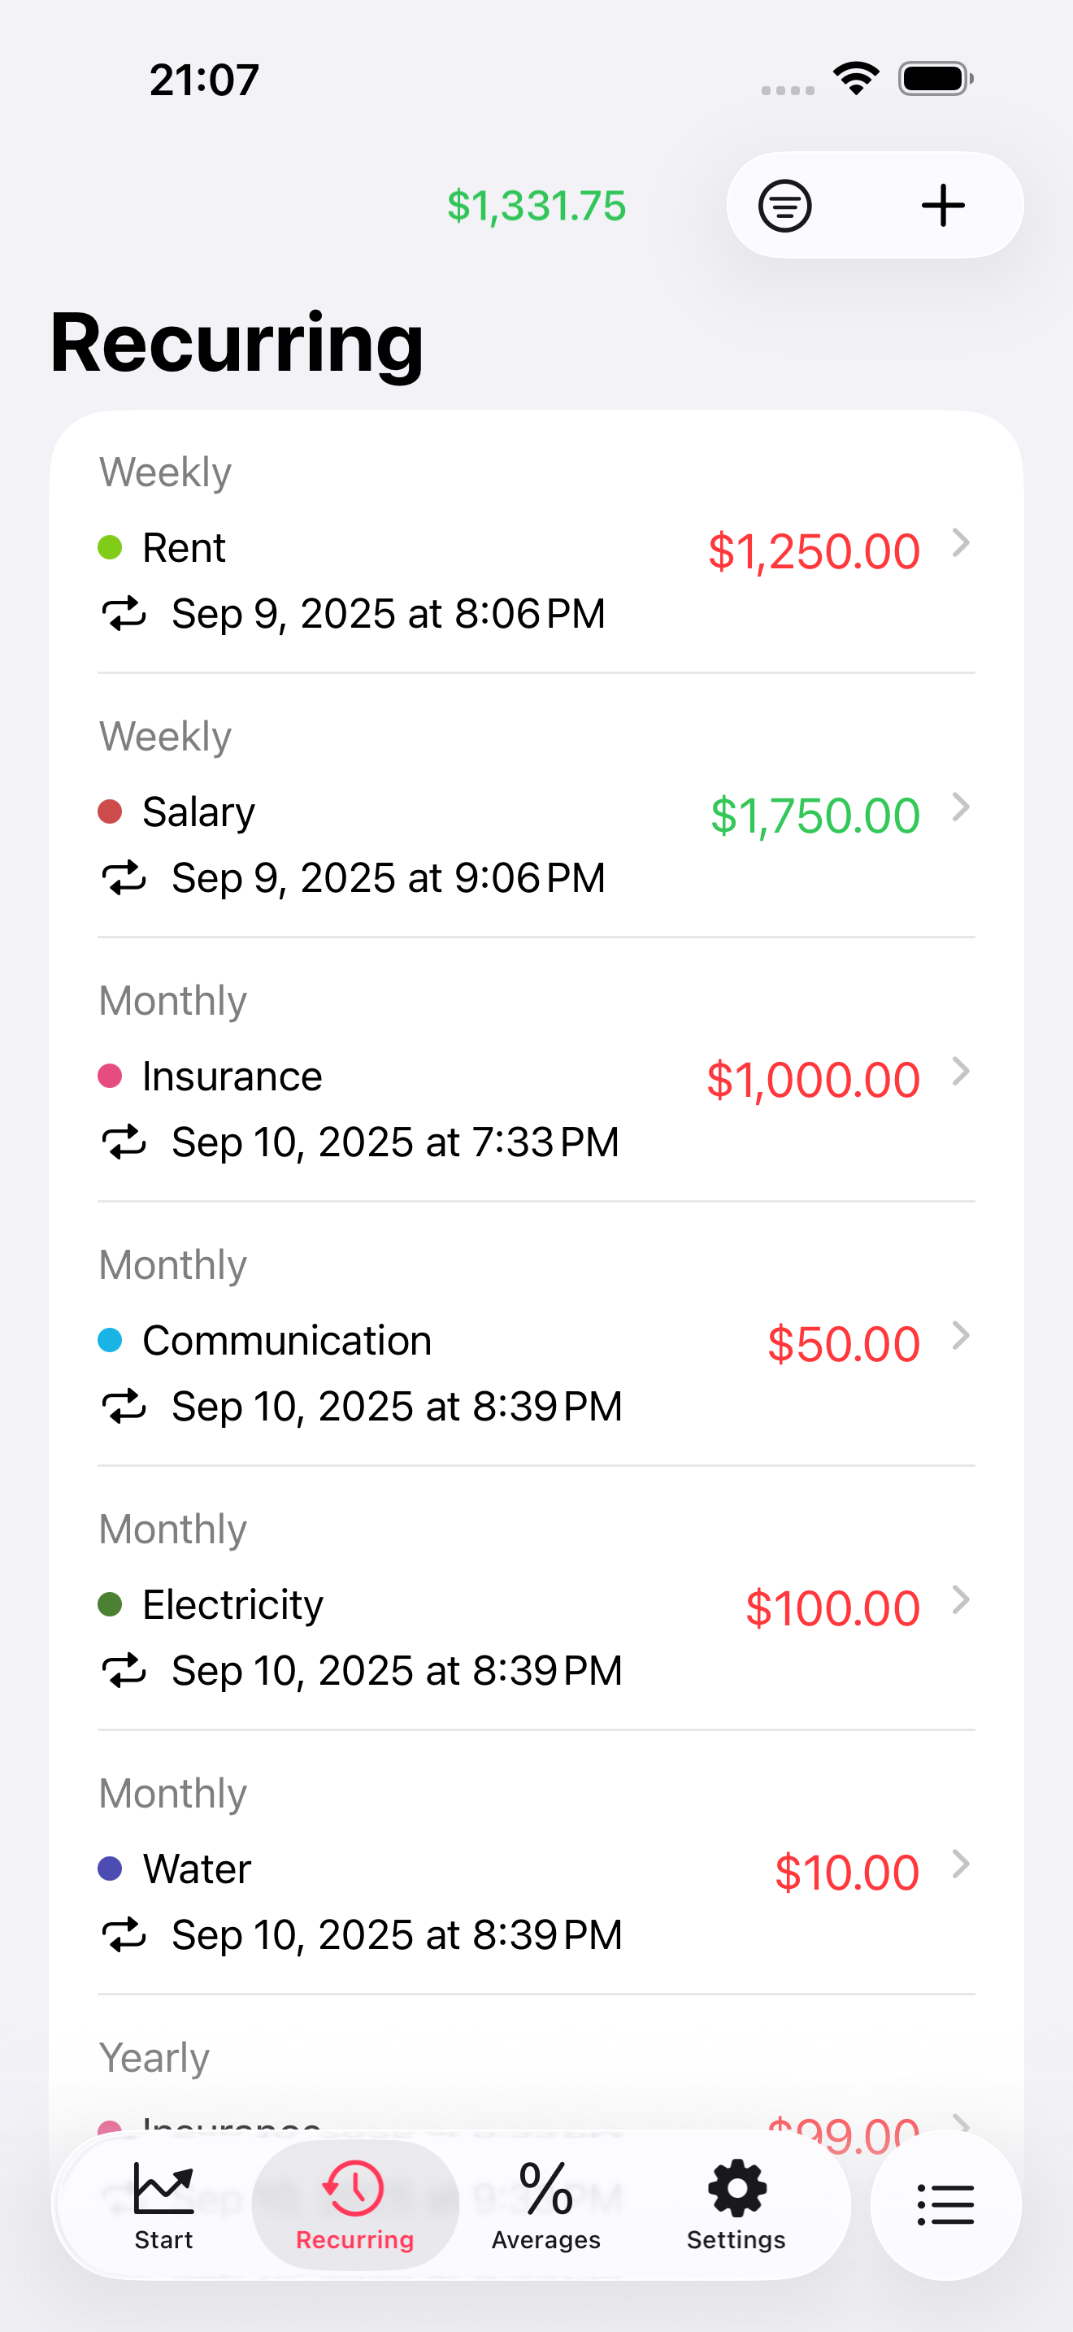
Task: Click the repeat icon under Salary
Action: tap(124, 878)
